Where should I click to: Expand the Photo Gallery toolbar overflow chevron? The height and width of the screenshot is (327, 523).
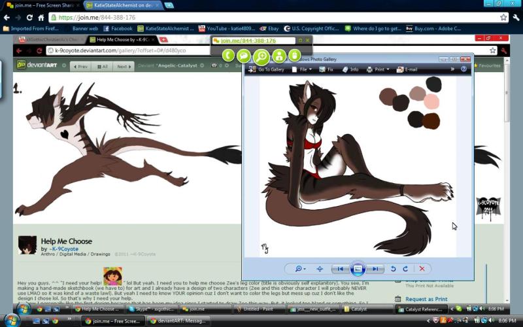tap(452, 69)
